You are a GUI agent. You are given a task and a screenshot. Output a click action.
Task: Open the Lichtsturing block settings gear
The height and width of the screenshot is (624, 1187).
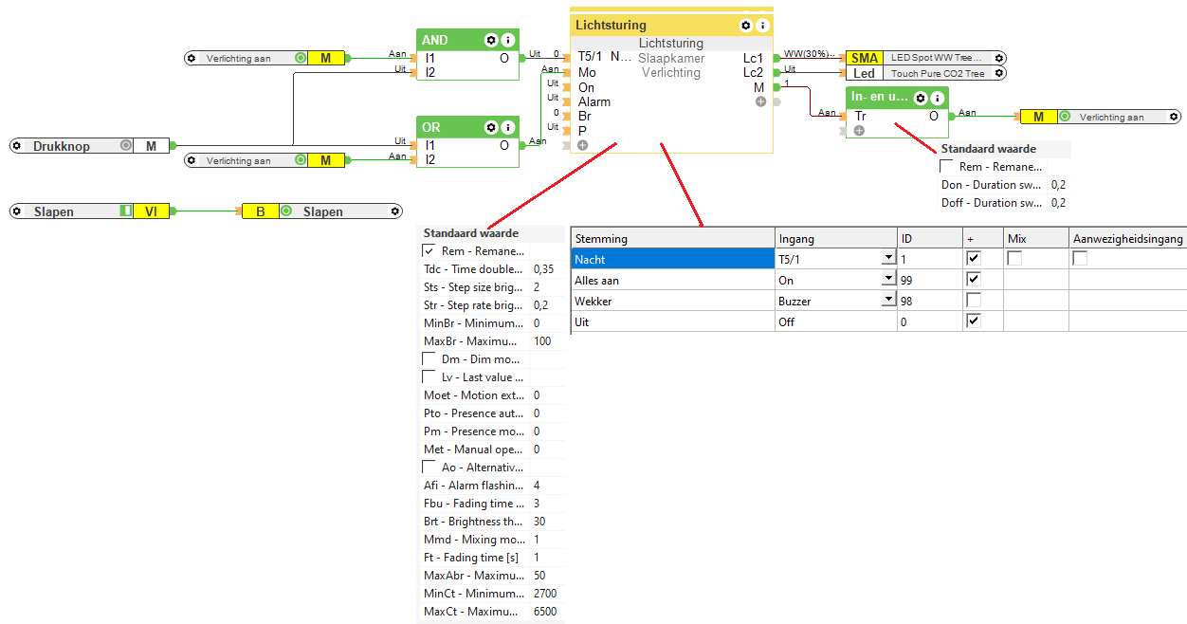(x=745, y=26)
